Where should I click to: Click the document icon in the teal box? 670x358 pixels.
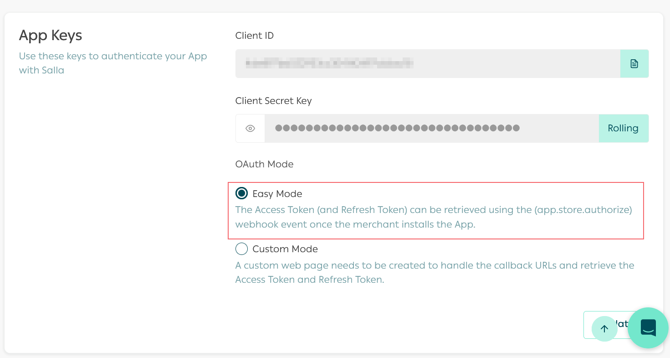click(x=634, y=63)
